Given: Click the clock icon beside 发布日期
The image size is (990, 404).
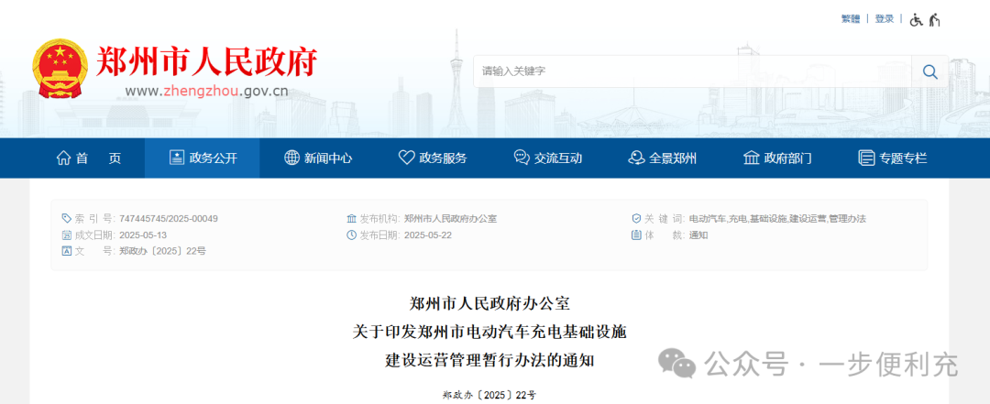Looking at the screenshot, I should pyautogui.click(x=352, y=235).
